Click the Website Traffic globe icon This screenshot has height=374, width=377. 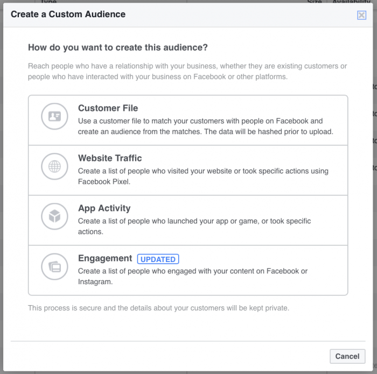[x=54, y=166]
